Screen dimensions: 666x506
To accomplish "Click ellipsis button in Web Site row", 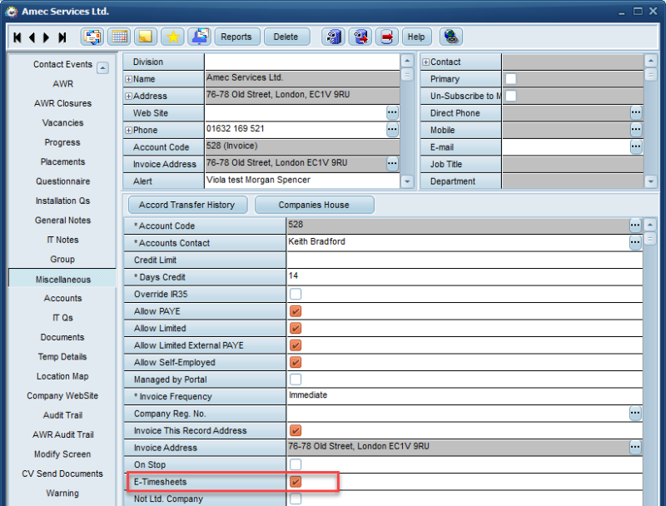I will click(392, 112).
